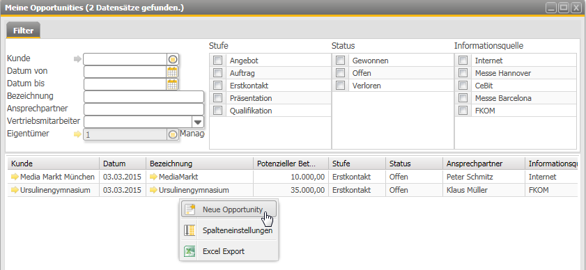This screenshot has width=586, height=270.
Task: Focus the Datum bis input field
Action: coord(125,84)
